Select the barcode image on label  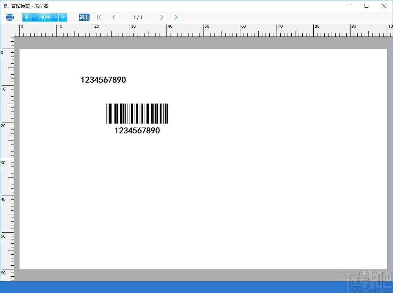[137, 113]
